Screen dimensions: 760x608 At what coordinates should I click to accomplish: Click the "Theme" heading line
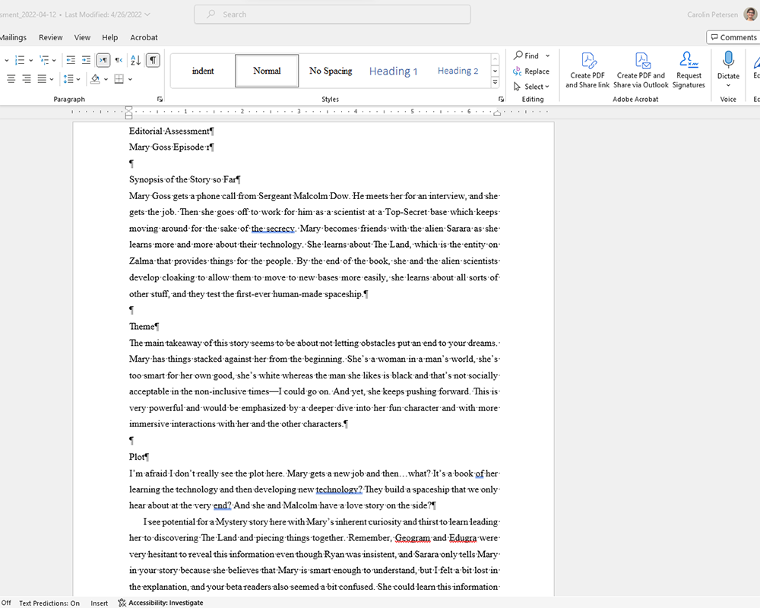coord(141,326)
